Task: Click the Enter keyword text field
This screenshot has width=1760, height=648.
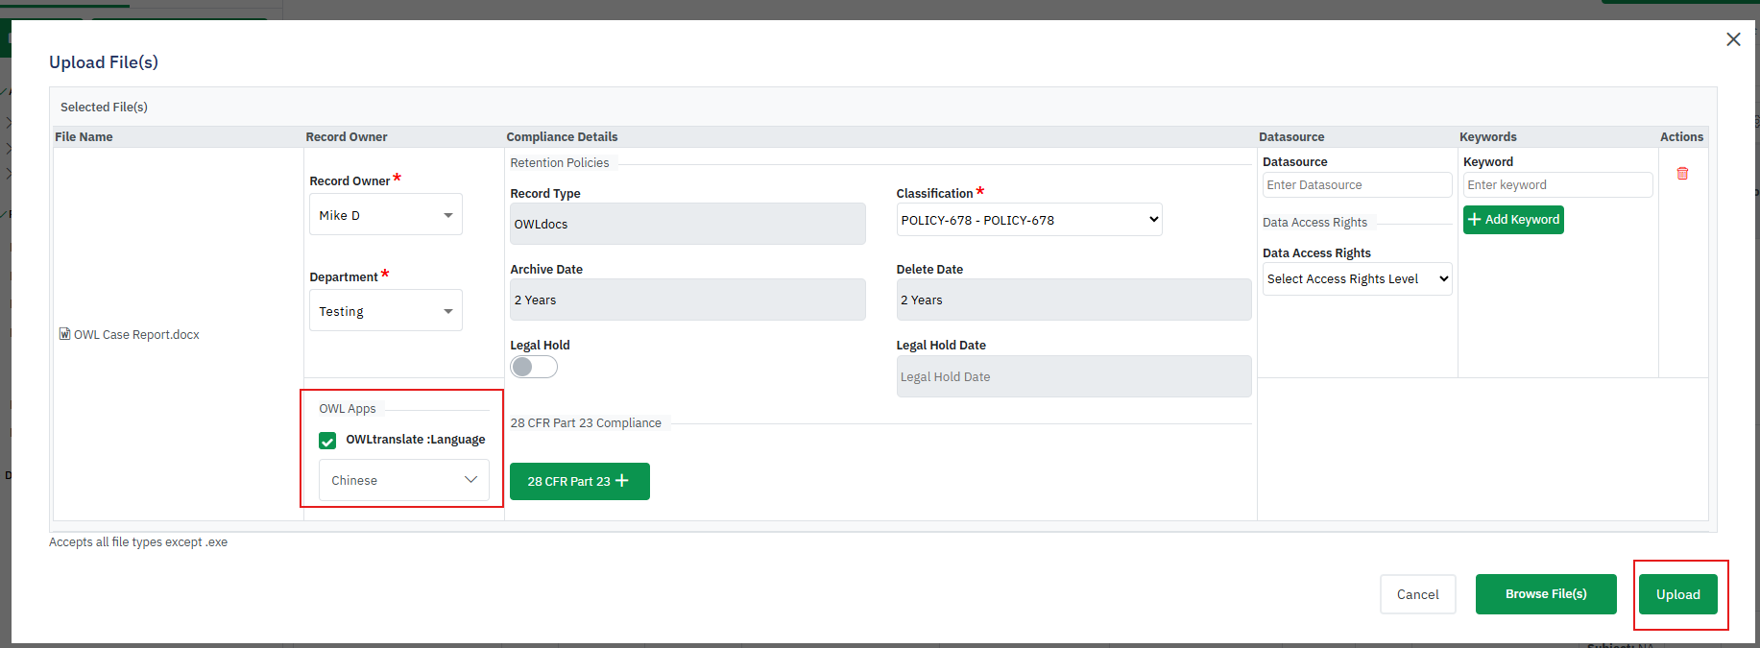Action: click(x=1556, y=185)
